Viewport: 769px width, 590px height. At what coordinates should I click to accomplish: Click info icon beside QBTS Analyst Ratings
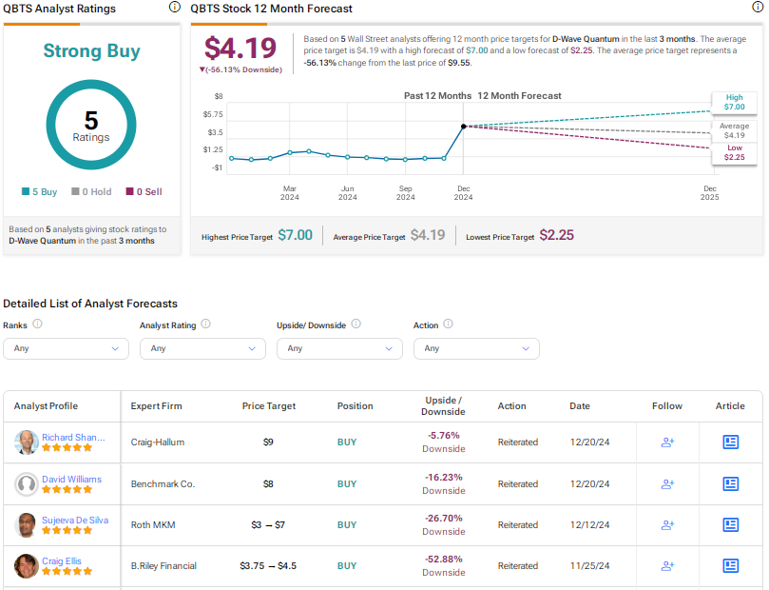(x=175, y=7)
